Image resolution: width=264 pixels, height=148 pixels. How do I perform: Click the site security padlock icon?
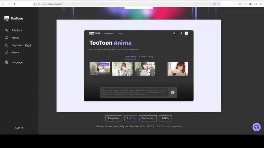39,4
